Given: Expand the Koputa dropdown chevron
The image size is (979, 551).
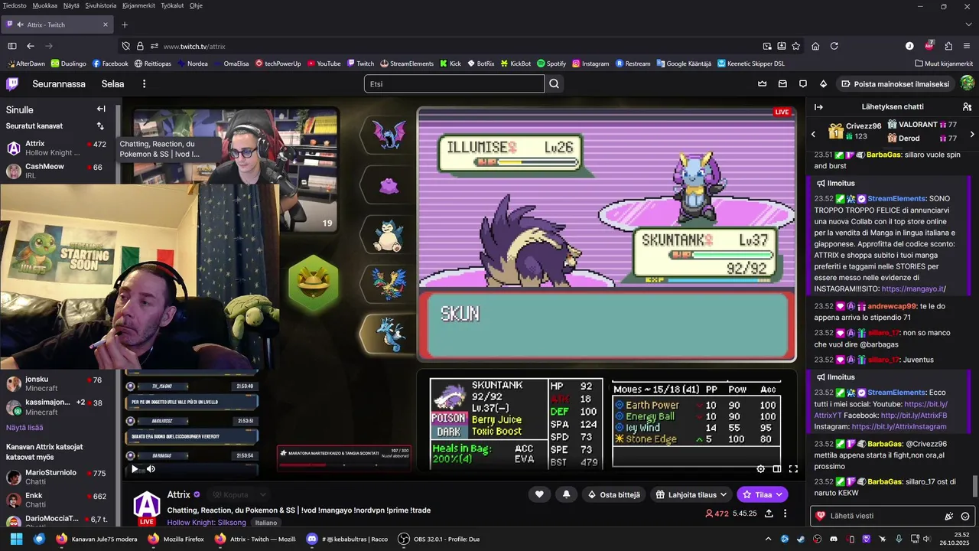Looking at the screenshot, I should pos(262,495).
